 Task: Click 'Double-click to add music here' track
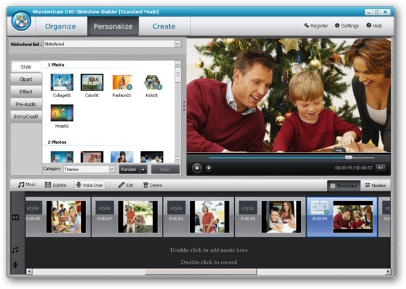coord(209,250)
